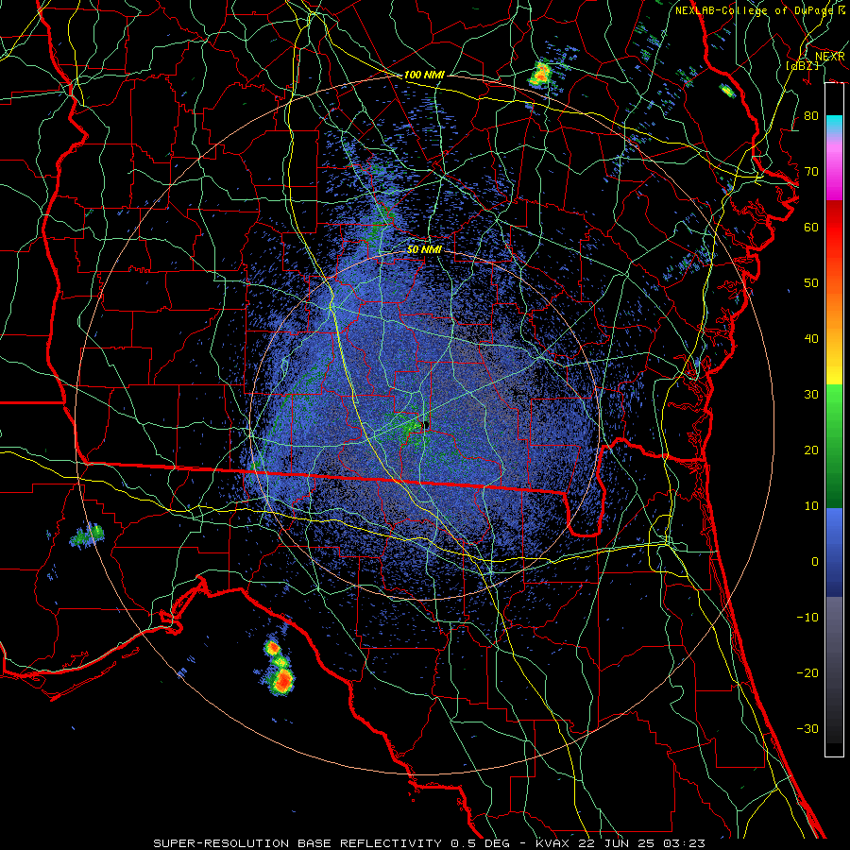This screenshot has height=850, width=850.
Task: Click the -20 value on the reflectivity scale
Action: (x=807, y=672)
